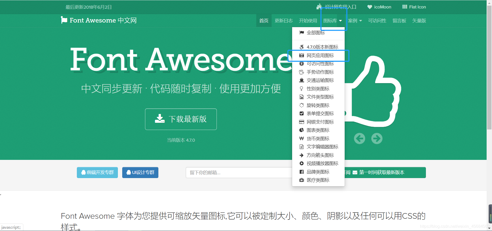Open 矢量版 in navigation bar
Image resolution: width=492 pixels, height=231 pixels.
419,20
